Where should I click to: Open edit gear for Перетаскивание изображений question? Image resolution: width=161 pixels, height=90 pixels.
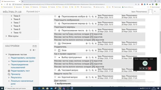click(x=87, y=17)
